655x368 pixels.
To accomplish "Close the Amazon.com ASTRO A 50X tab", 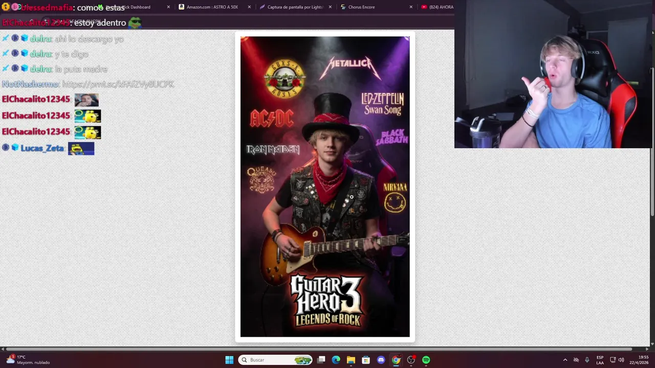I will 249,7.
